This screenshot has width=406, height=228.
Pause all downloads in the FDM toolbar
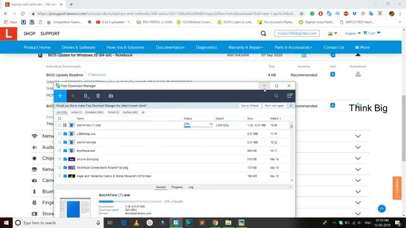click(x=86, y=96)
